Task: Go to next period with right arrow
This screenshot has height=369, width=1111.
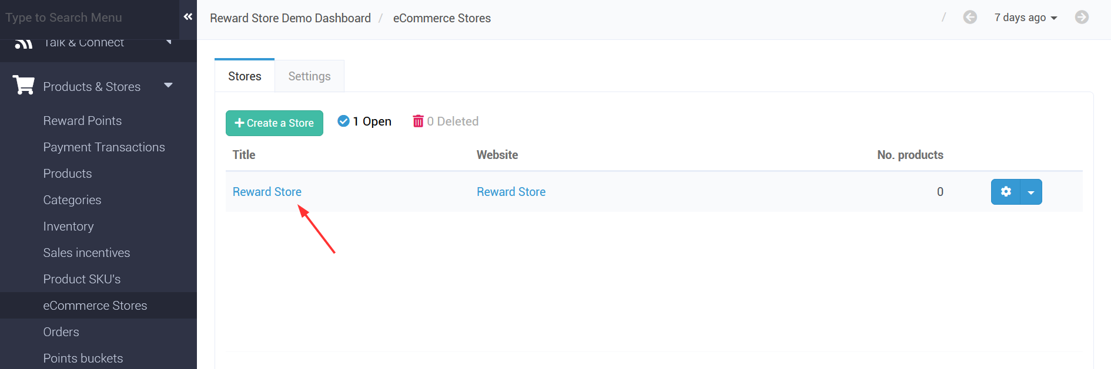Action: click(1082, 18)
